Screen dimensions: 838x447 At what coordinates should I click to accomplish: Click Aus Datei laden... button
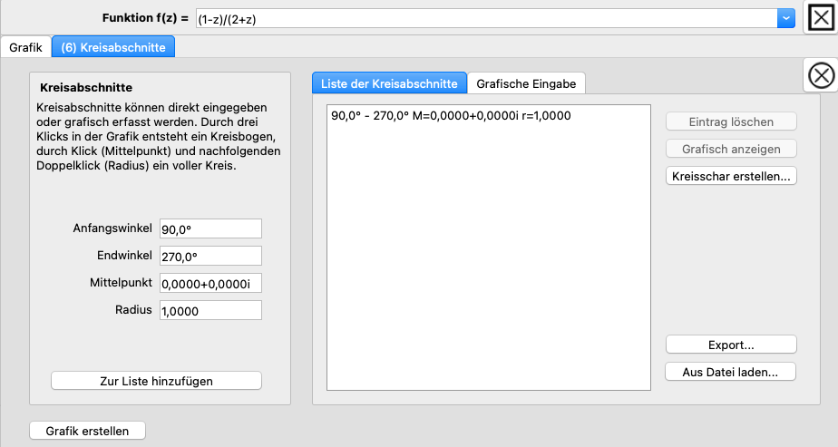[731, 372]
